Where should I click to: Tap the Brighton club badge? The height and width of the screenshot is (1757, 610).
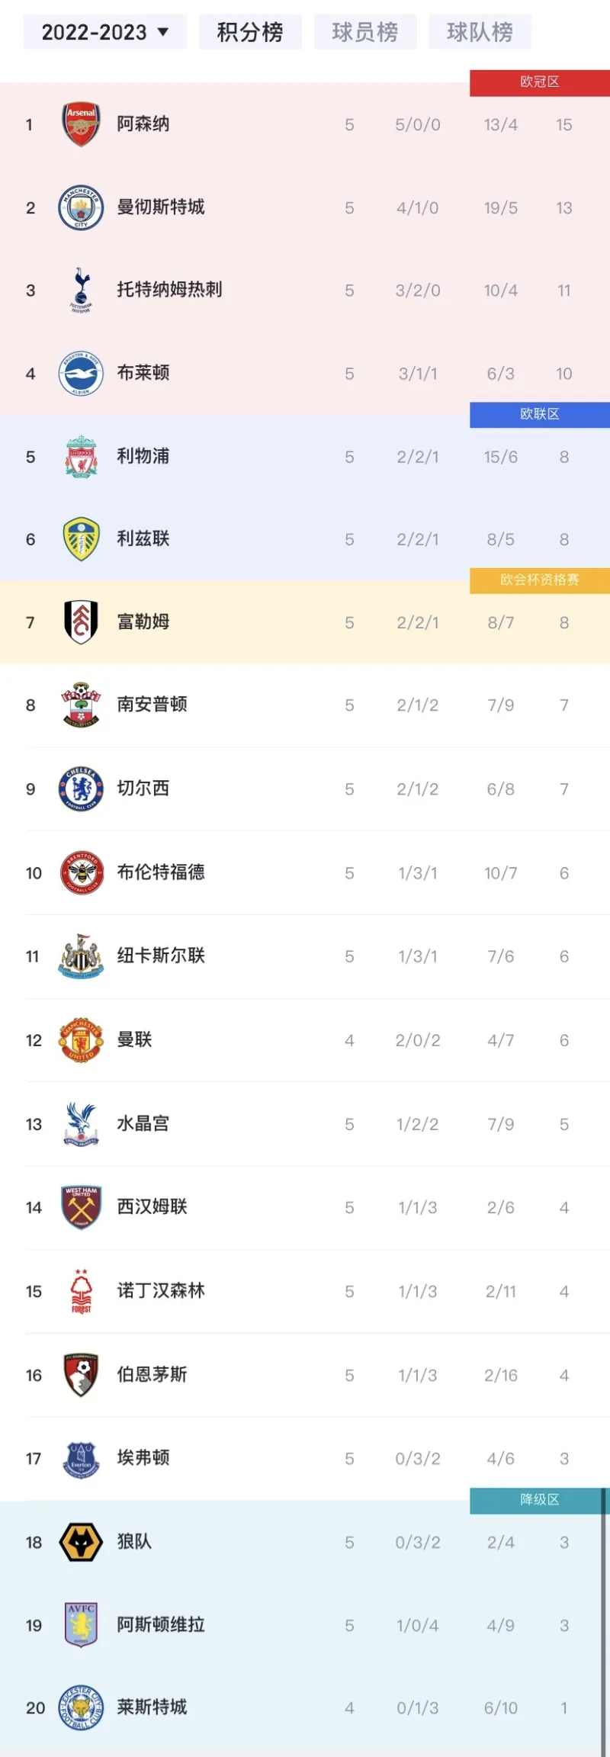81,374
